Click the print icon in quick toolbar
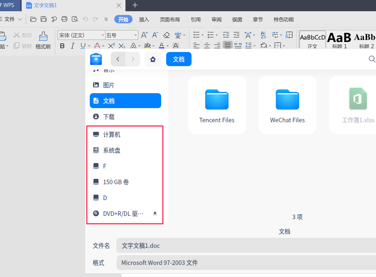The height and width of the screenshot is (277, 376). pos(64,19)
